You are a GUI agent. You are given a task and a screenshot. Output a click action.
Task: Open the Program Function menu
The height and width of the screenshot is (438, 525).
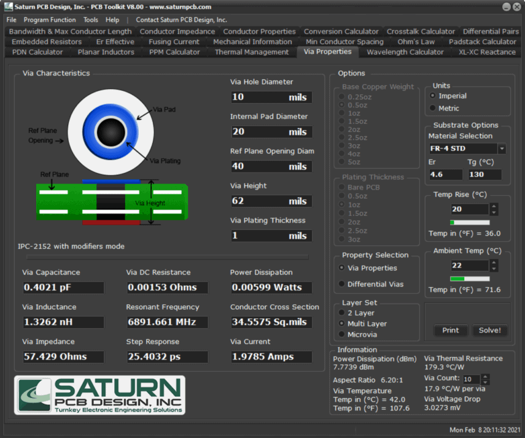pyautogui.click(x=50, y=20)
